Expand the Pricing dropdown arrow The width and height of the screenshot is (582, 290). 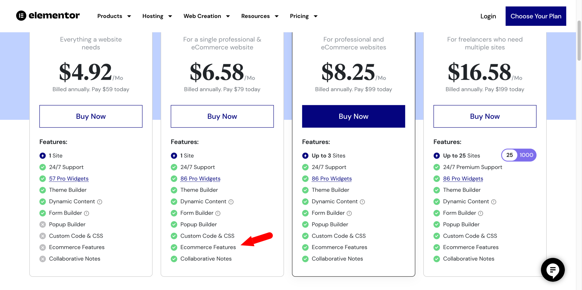point(316,16)
